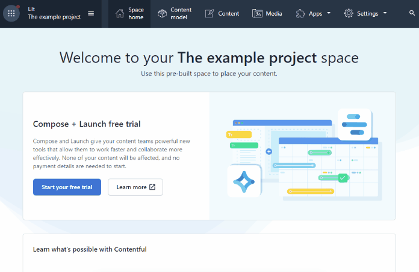Switch to the Content tab

tap(222, 14)
